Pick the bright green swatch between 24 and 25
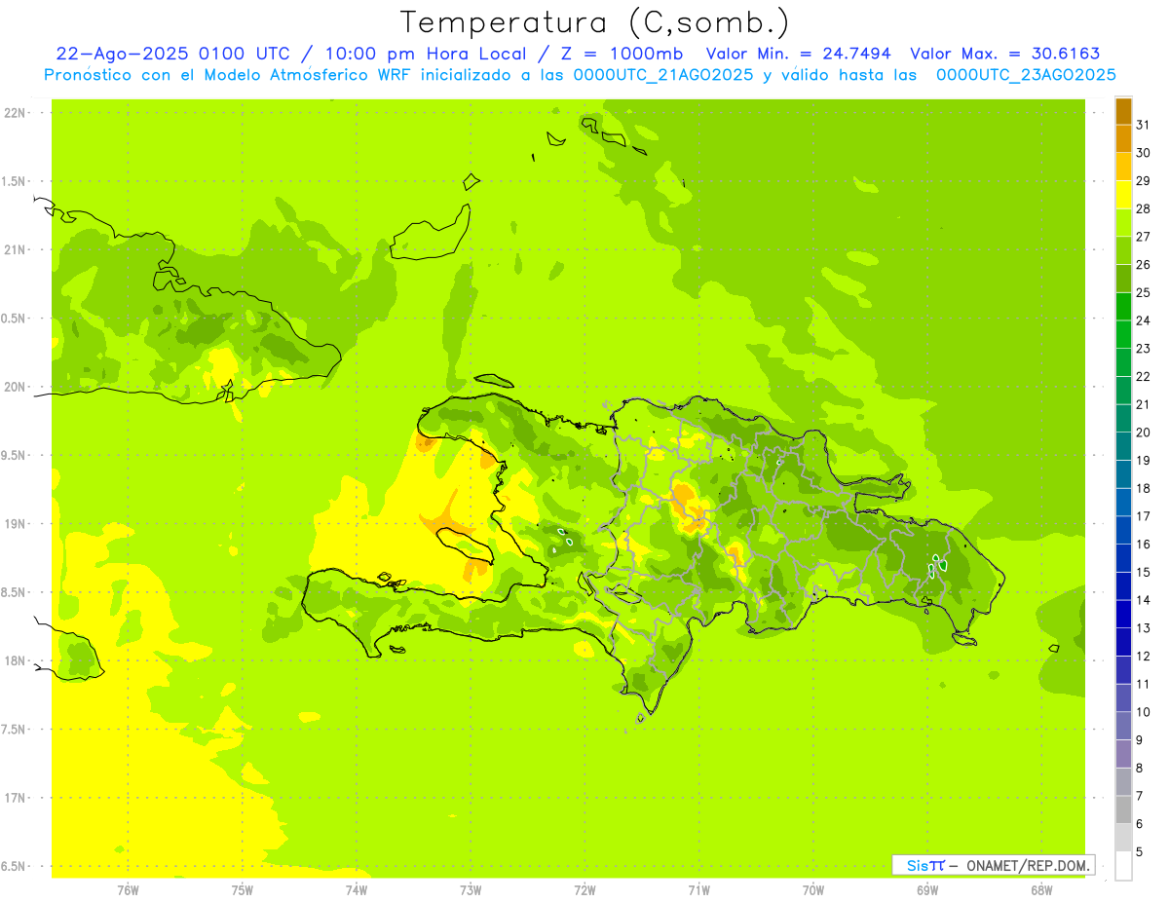The image size is (1169, 903). pos(1123,307)
